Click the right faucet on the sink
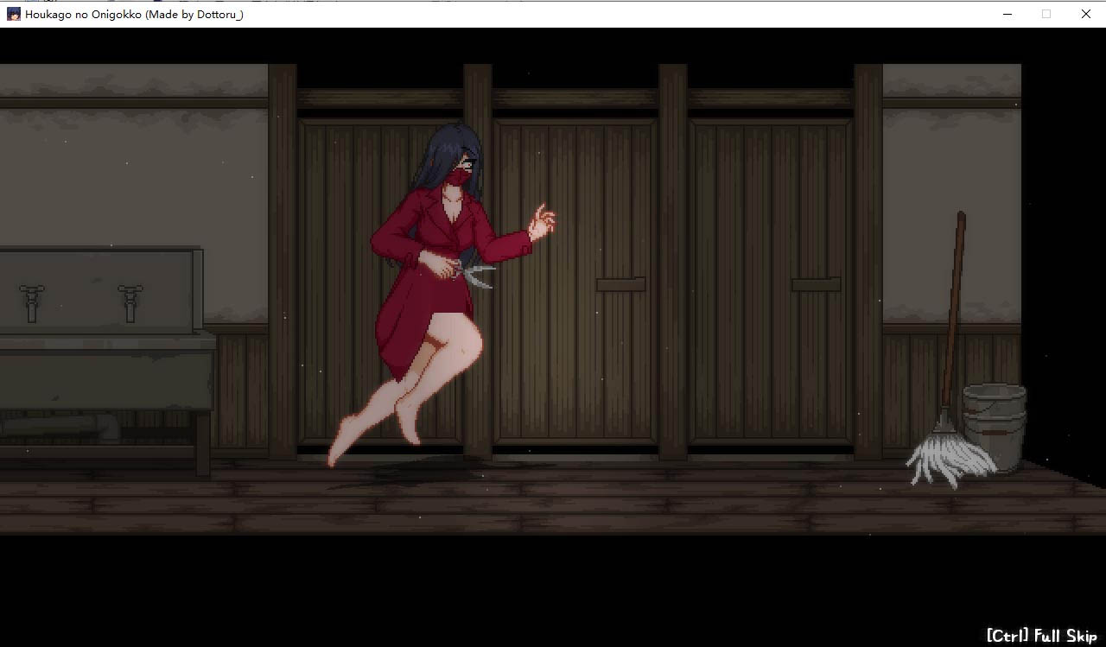The image size is (1106, 647). 130,301
